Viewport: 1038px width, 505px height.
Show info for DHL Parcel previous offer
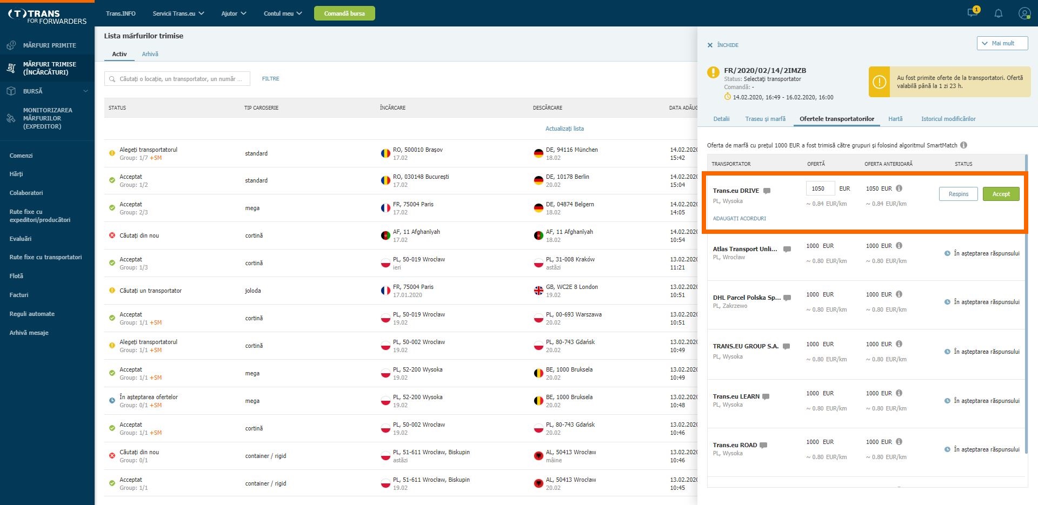[x=899, y=294]
